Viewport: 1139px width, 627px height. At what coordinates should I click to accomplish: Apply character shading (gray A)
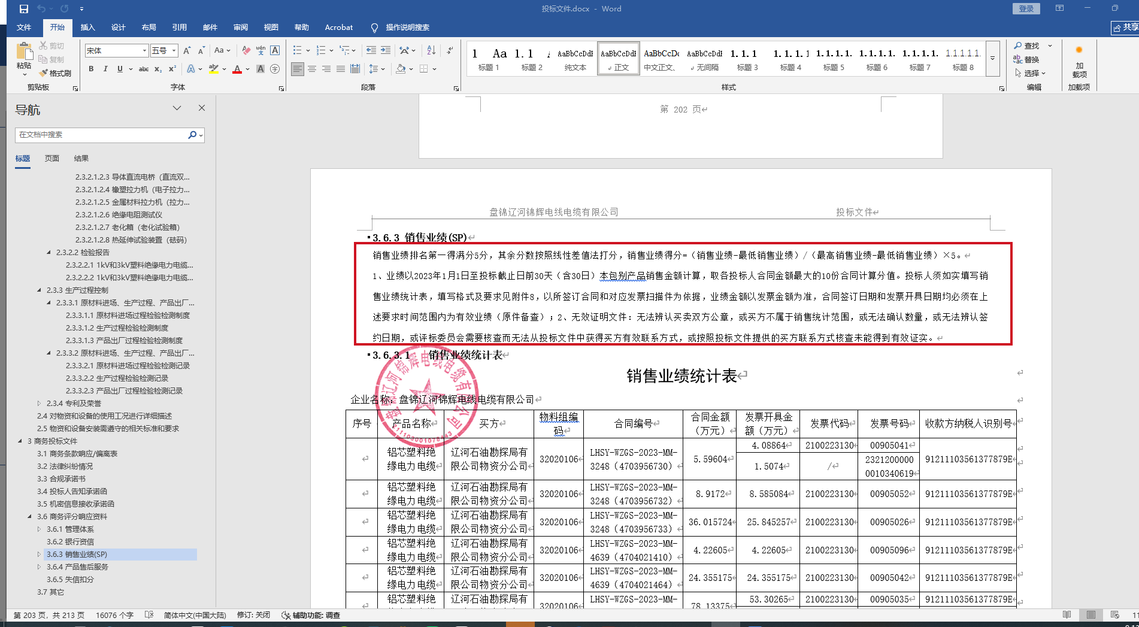pyautogui.click(x=260, y=69)
